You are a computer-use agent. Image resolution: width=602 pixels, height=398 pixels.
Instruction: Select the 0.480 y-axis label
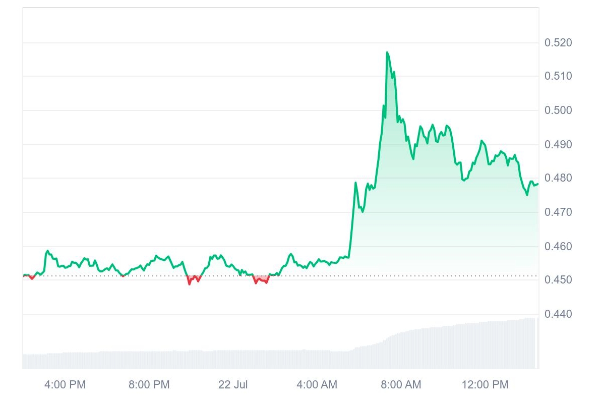tap(558, 178)
